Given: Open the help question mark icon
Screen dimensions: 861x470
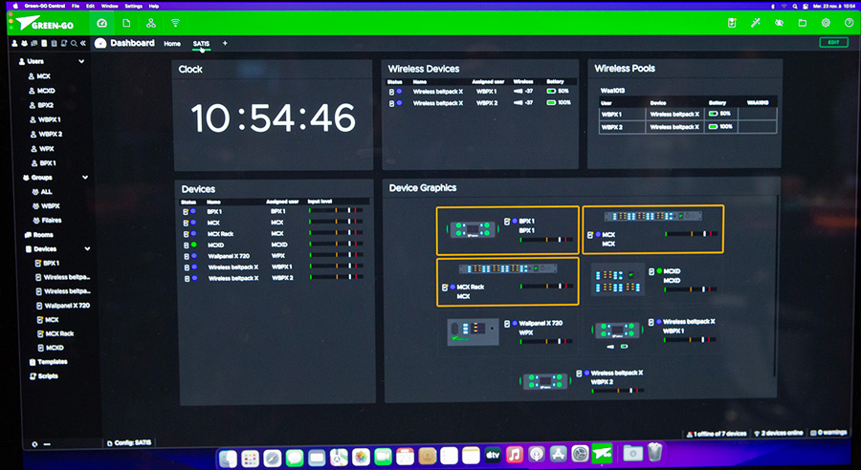Looking at the screenshot, I should (x=849, y=23).
